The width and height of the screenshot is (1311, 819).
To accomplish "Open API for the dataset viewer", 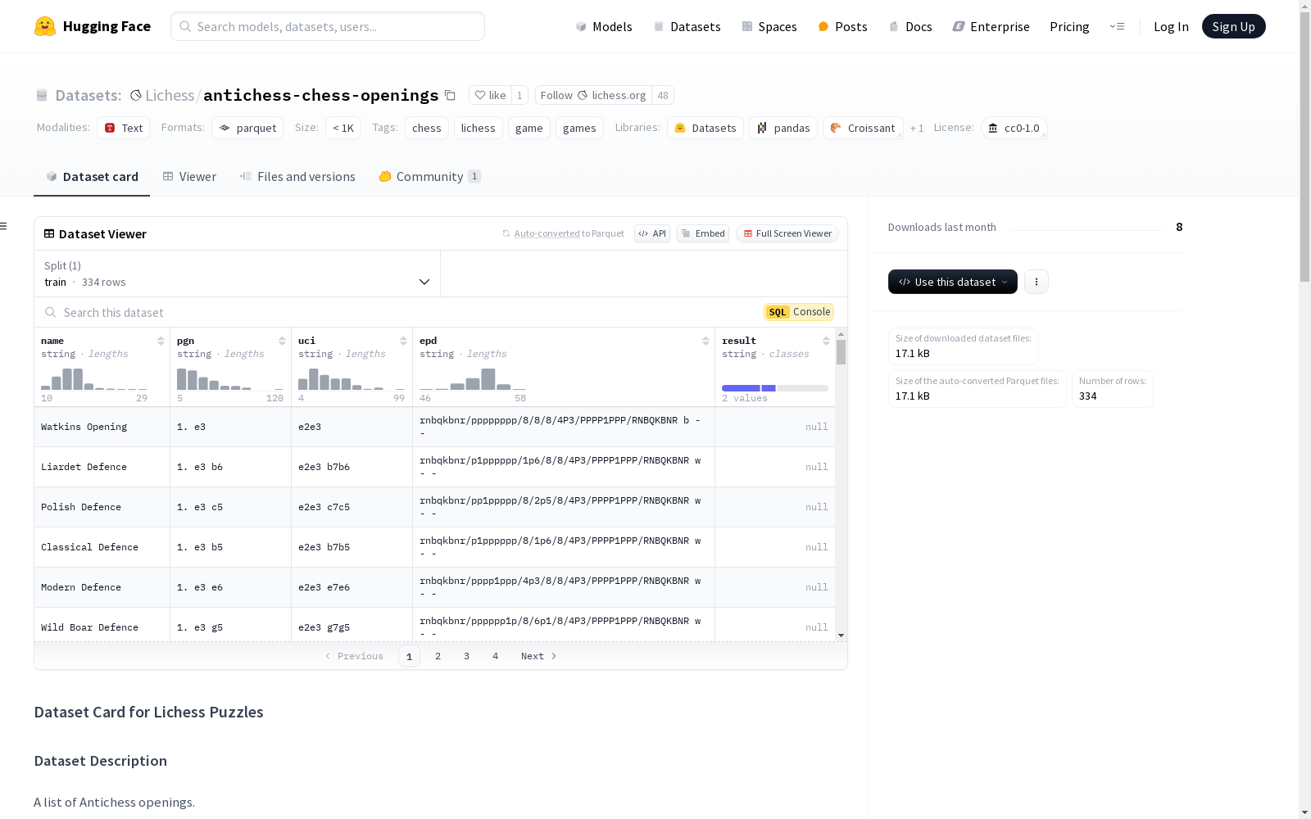I will click(652, 233).
